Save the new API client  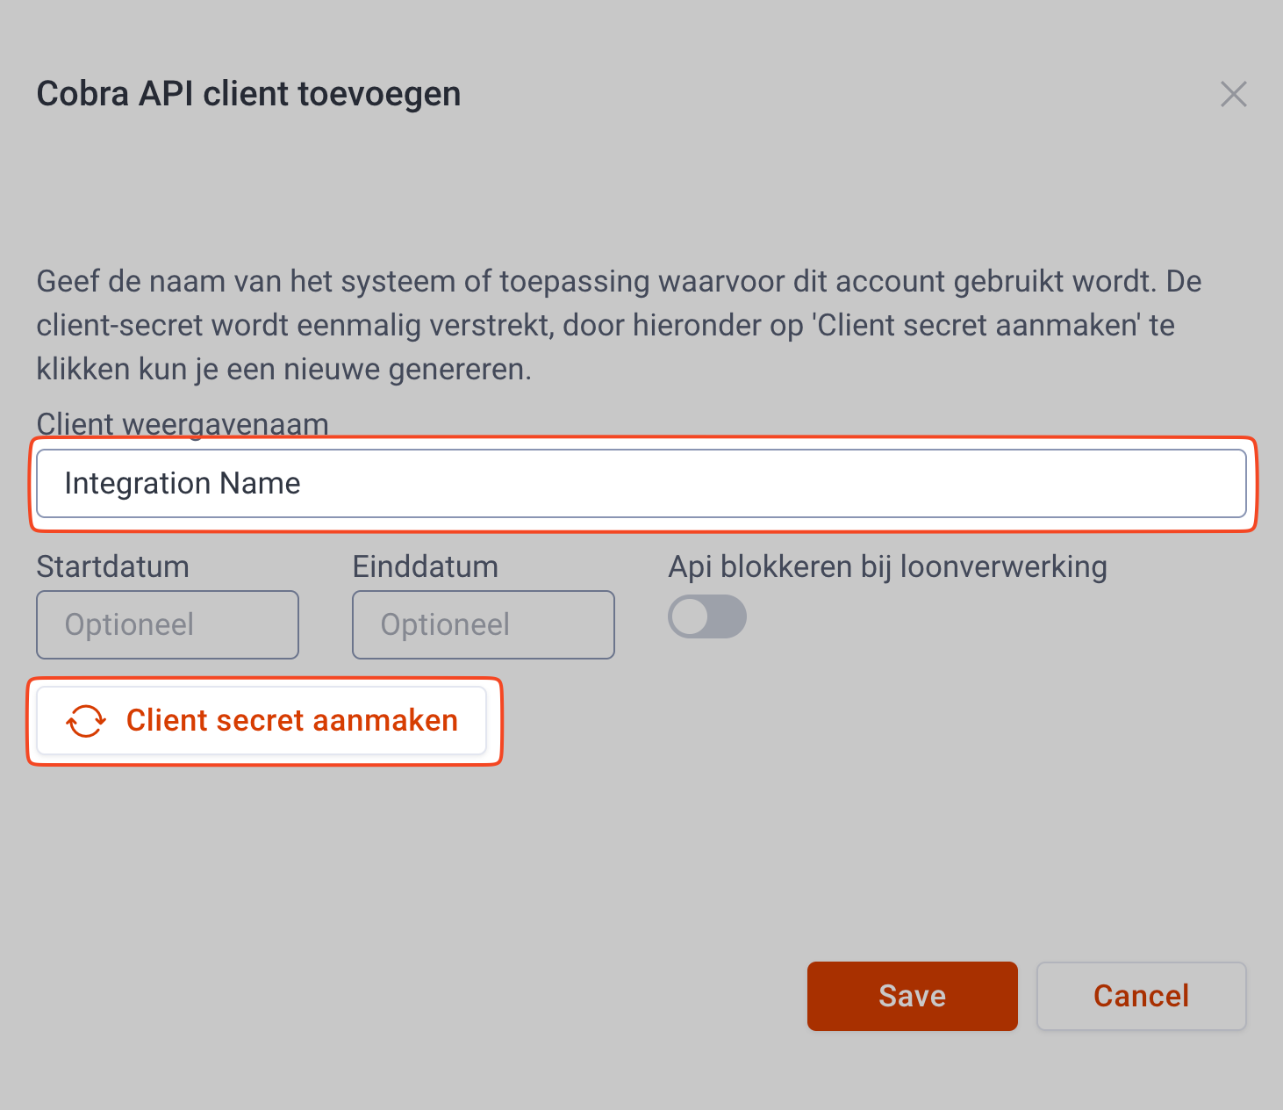point(912,996)
